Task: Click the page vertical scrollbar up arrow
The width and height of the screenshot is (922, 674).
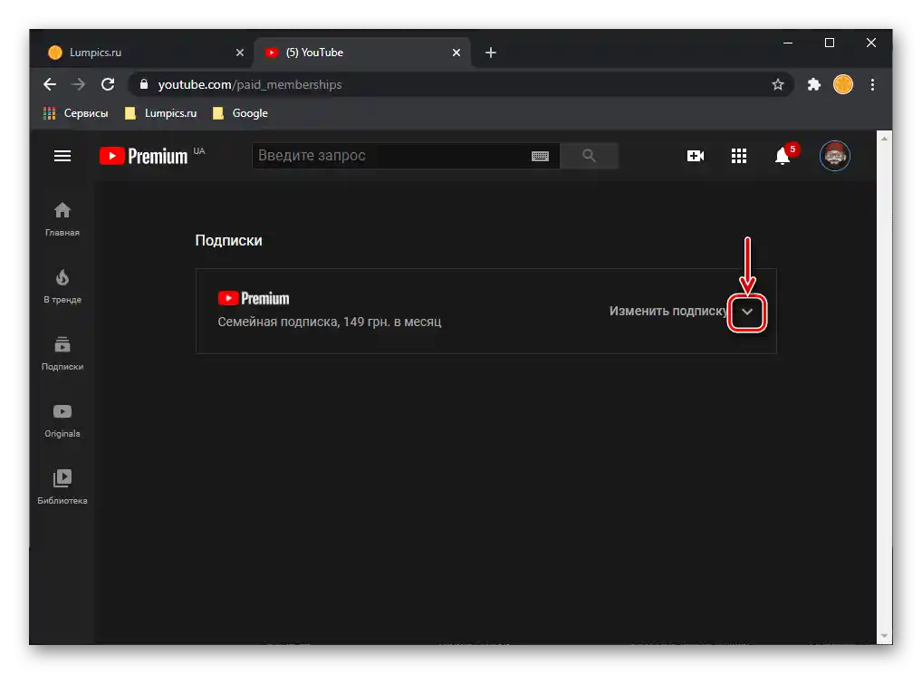Action: [x=884, y=139]
